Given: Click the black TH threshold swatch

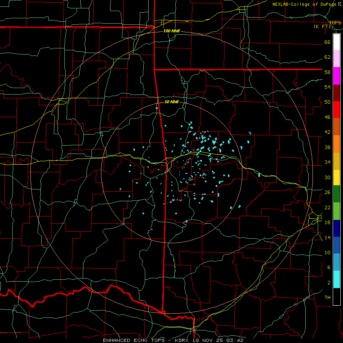Looking at the screenshot, I should (337, 297).
